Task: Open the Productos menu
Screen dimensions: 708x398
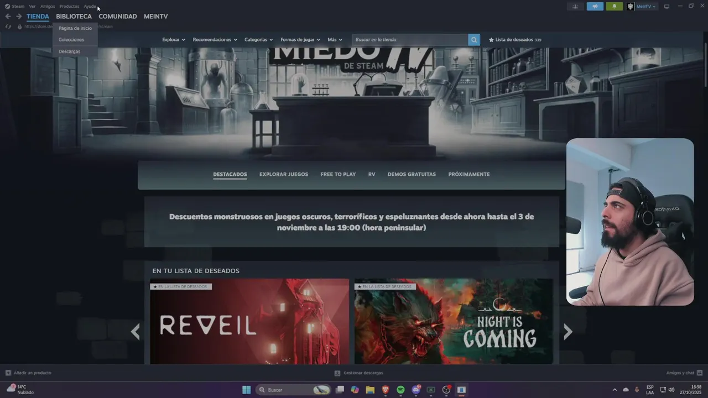Action: coord(69,6)
